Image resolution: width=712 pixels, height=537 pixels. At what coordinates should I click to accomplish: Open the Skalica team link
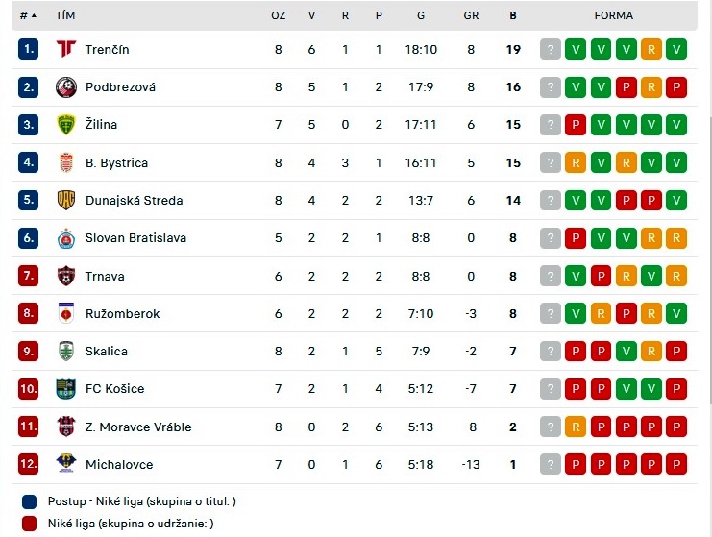(x=106, y=352)
